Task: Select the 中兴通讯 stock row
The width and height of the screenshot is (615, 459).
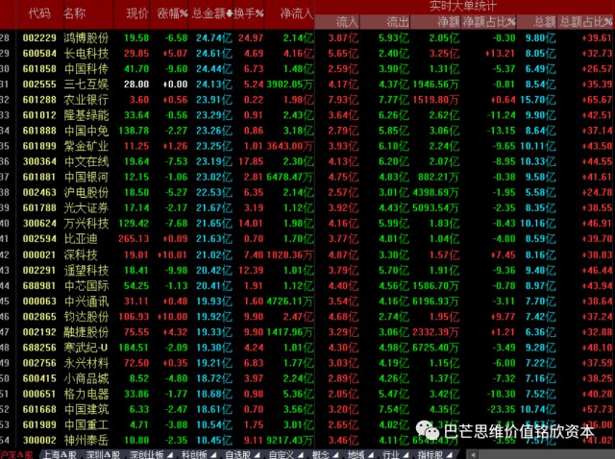Action: pos(307,301)
